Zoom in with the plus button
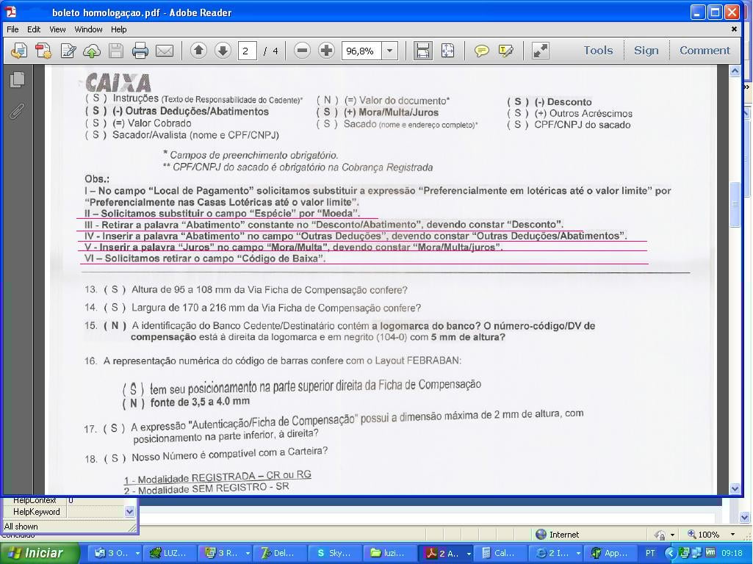The image size is (753, 564). coord(326,51)
